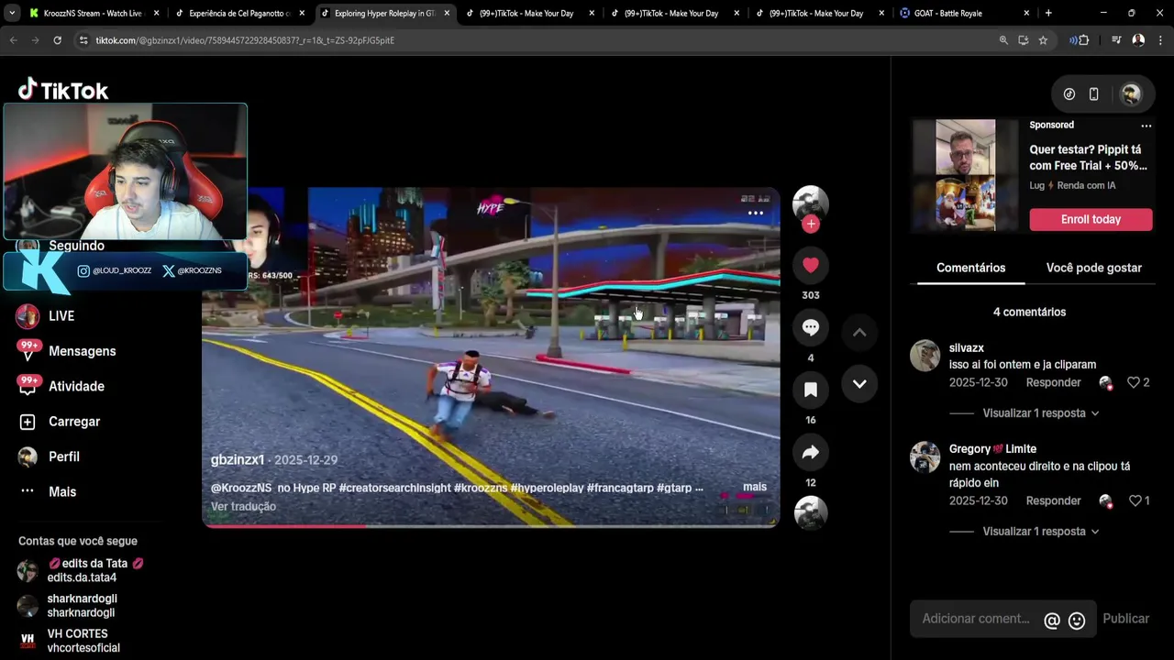
Task: Share video using the arrow icon
Action: 811,453
